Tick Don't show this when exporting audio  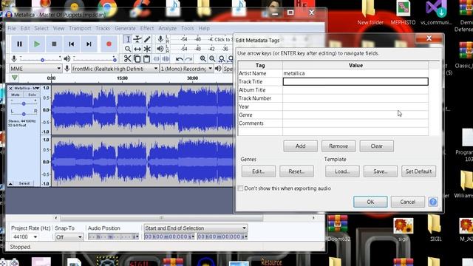coord(240,188)
